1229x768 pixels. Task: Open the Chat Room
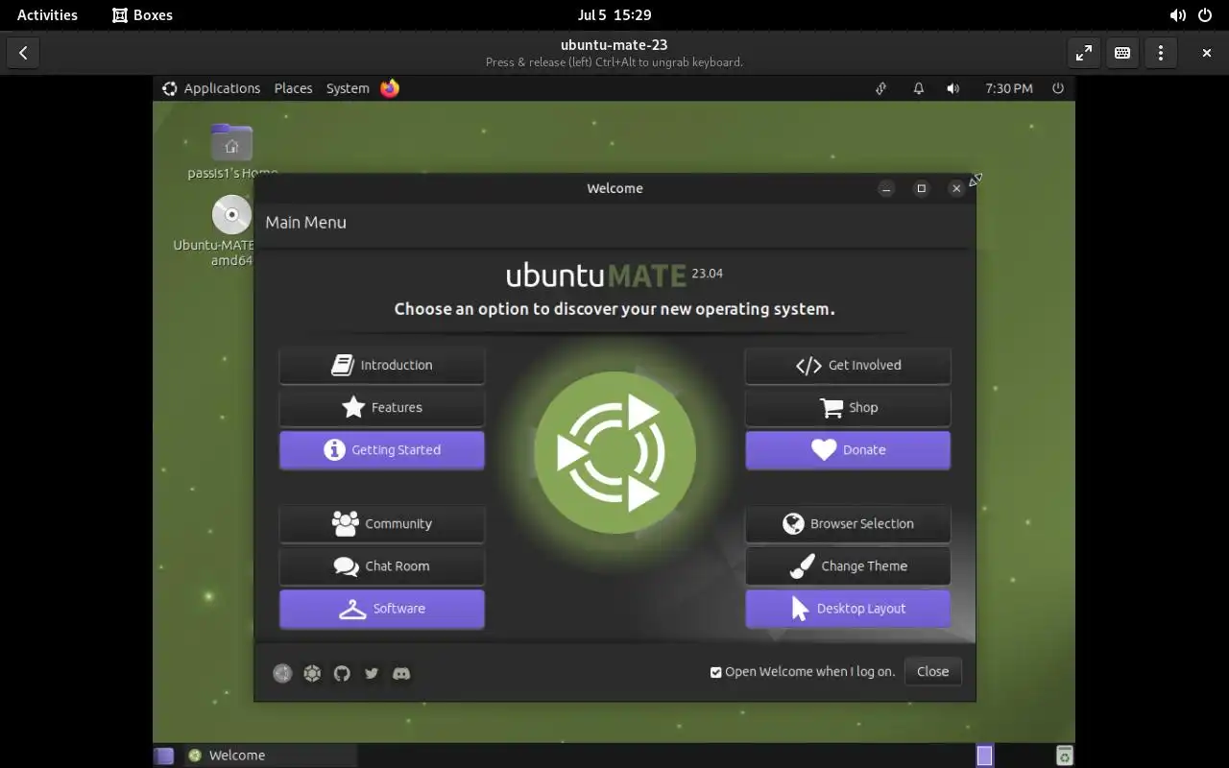tap(381, 565)
